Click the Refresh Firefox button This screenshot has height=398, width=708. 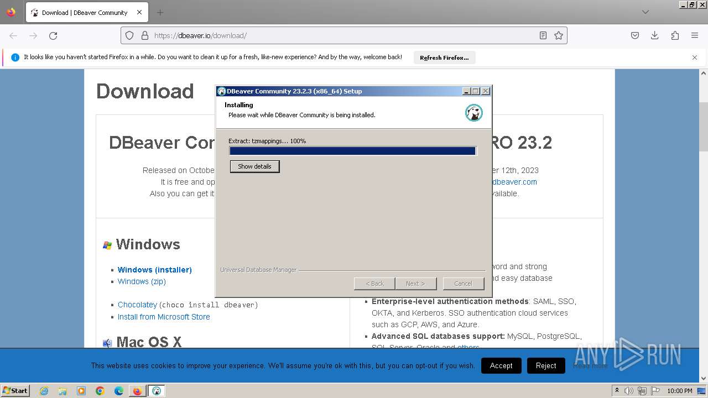pyautogui.click(x=444, y=57)
